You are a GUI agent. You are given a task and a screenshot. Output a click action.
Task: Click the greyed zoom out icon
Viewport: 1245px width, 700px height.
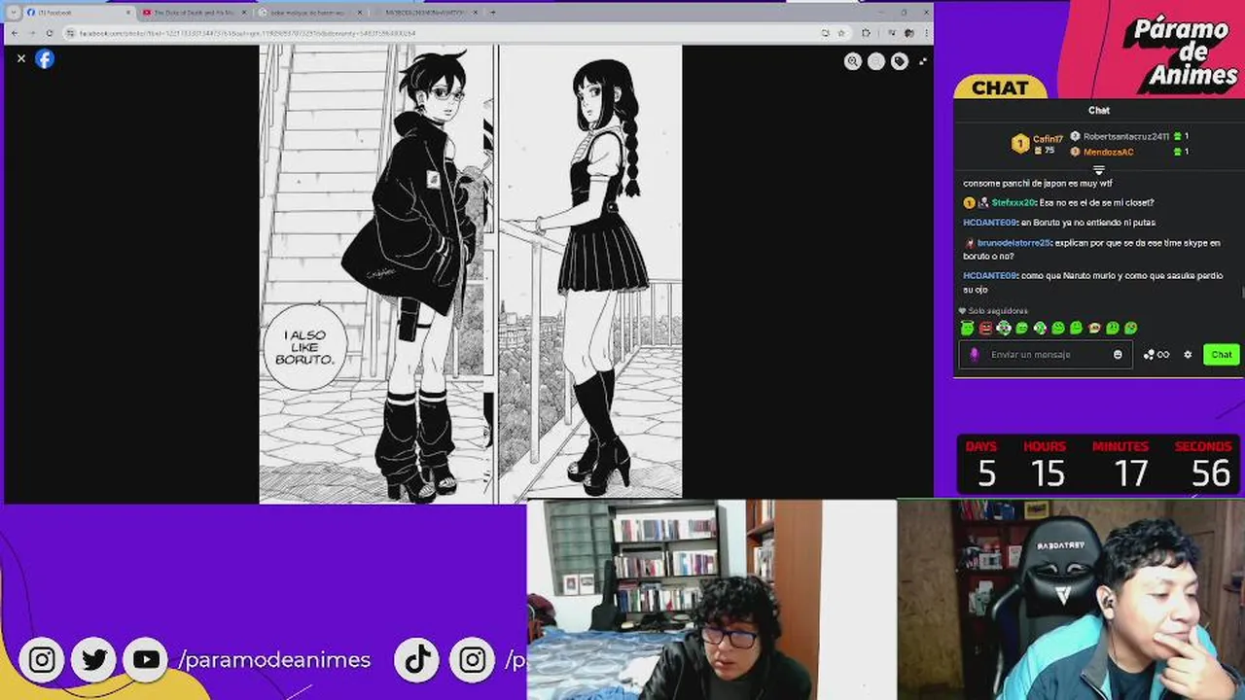pos(876,61)
